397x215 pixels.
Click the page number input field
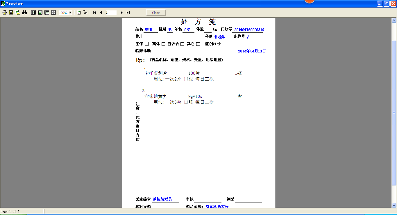click(x=111, y=12)
